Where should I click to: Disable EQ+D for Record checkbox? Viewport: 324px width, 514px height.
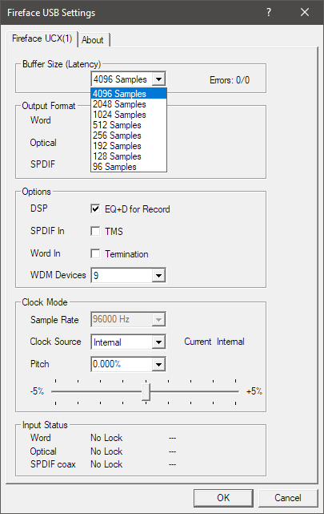95,208
